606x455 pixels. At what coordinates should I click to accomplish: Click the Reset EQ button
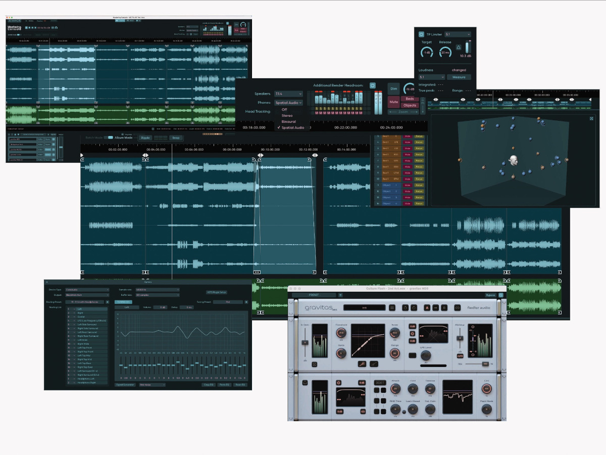[x=240, y=385]
